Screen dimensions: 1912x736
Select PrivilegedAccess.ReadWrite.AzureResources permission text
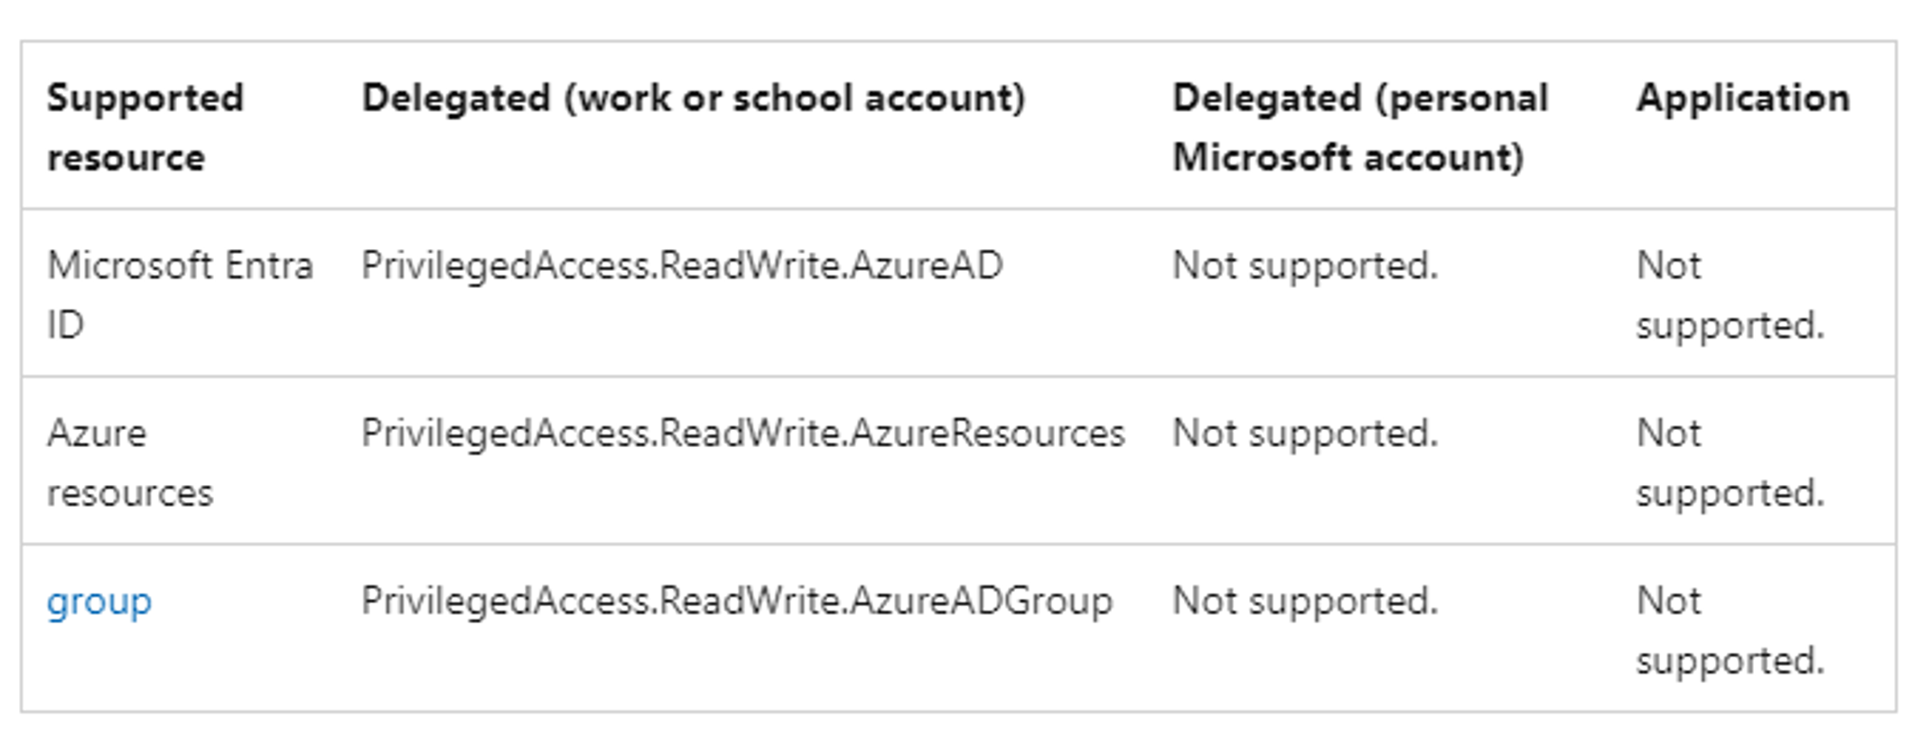(x=743, y=434)
